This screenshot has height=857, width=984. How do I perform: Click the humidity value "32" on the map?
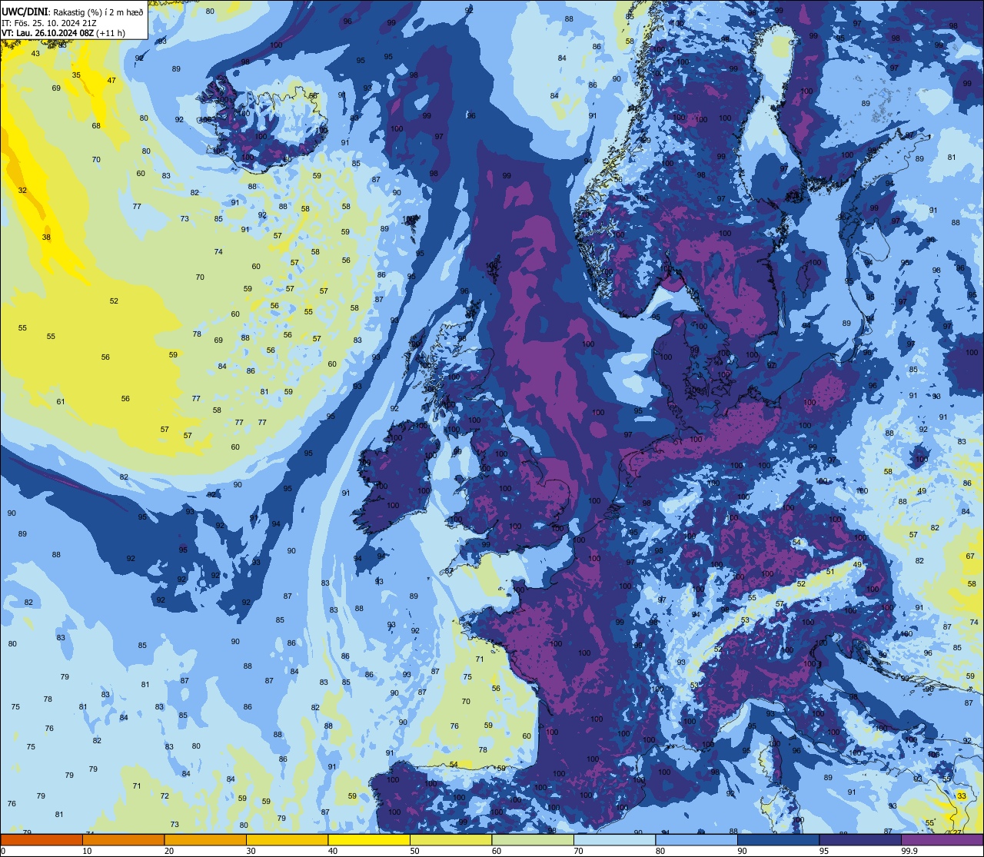[x=22, y=191]
